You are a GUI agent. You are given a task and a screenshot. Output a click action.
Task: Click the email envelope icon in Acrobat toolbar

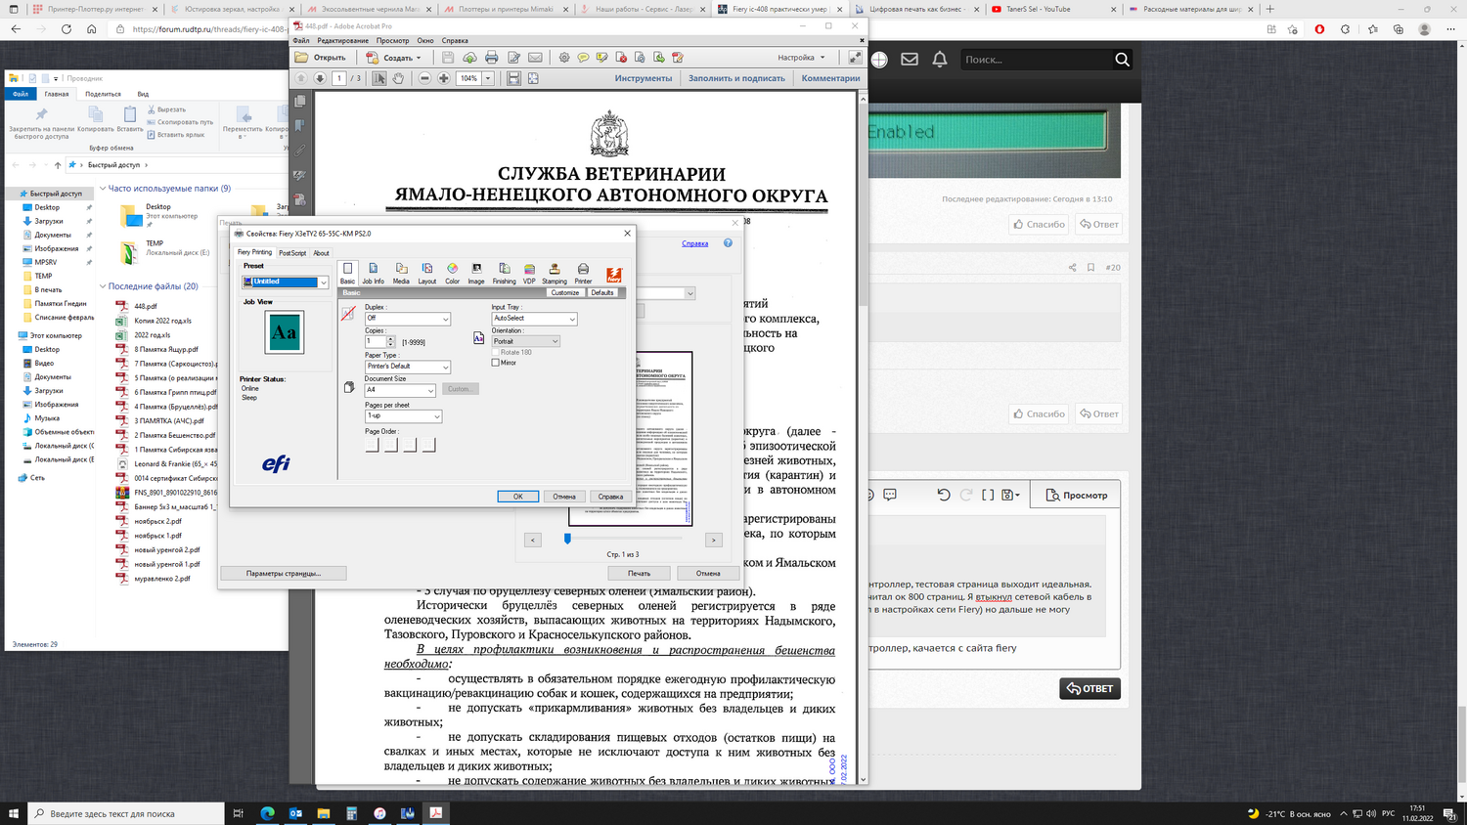tap(535, 58)
